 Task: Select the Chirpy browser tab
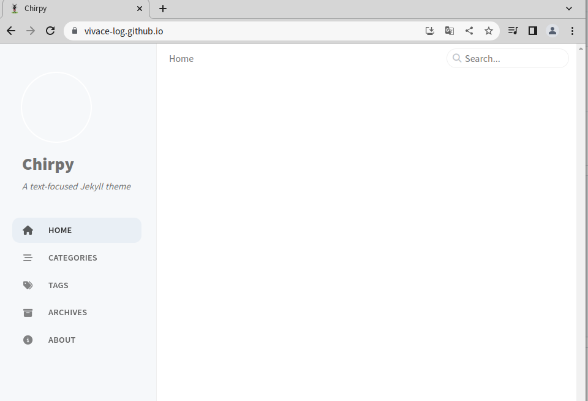(x=76, y=9)
